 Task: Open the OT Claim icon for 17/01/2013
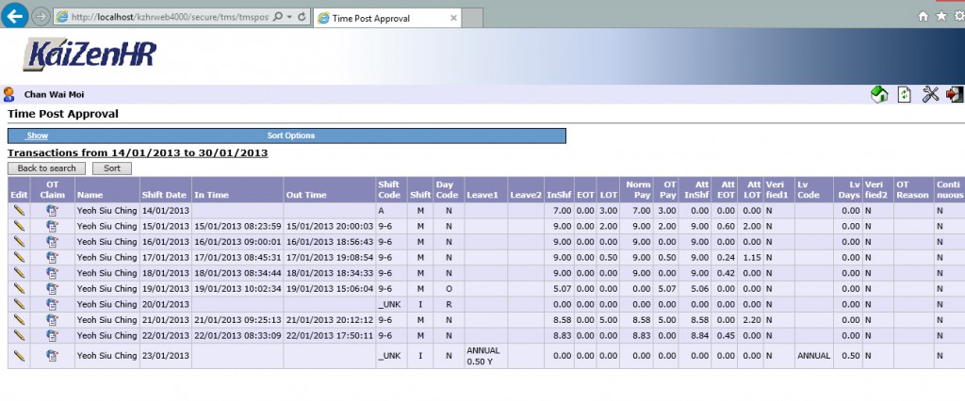52,257
